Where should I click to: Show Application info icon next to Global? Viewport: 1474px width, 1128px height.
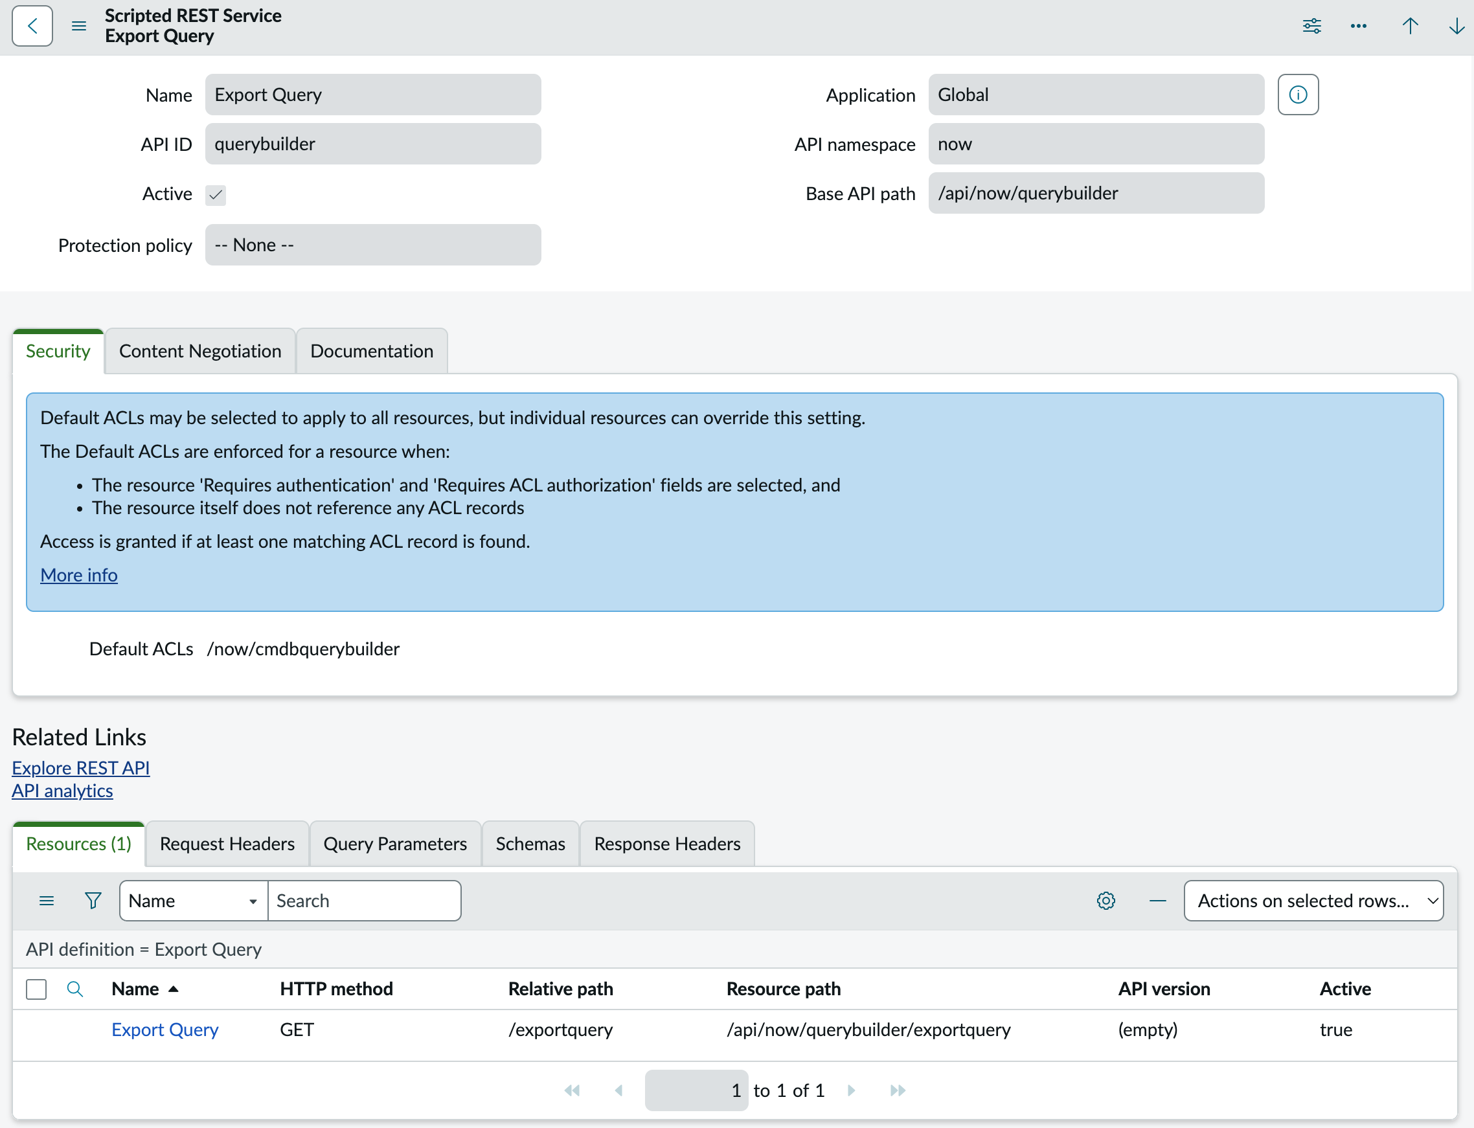(x=1298, y=95)
